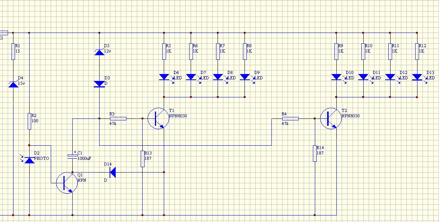Click the R2 100 resistor

29,121
